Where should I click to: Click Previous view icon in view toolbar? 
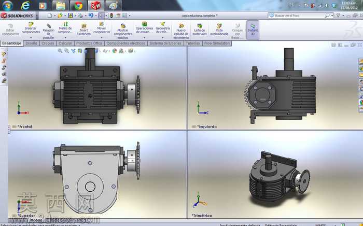[74, 51]
